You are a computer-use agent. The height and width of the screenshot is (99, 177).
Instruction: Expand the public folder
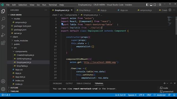click(12, 44)
